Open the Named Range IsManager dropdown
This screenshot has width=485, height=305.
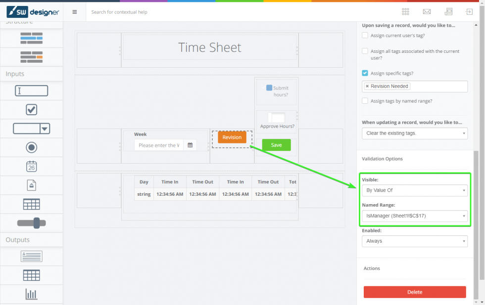point(414,216)
